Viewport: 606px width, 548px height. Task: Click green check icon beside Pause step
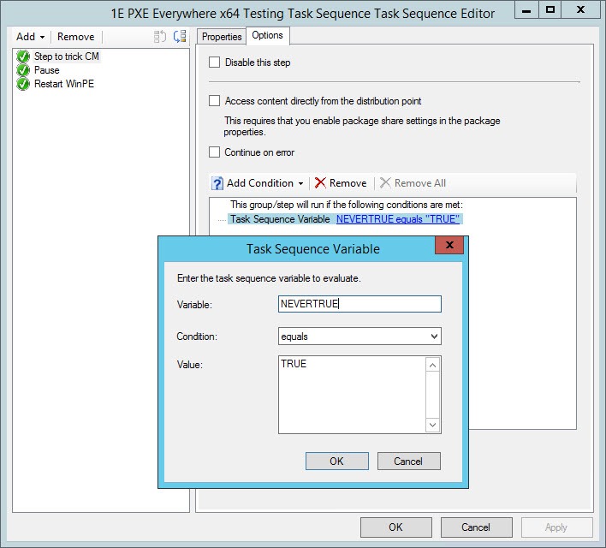coord(23,70)
